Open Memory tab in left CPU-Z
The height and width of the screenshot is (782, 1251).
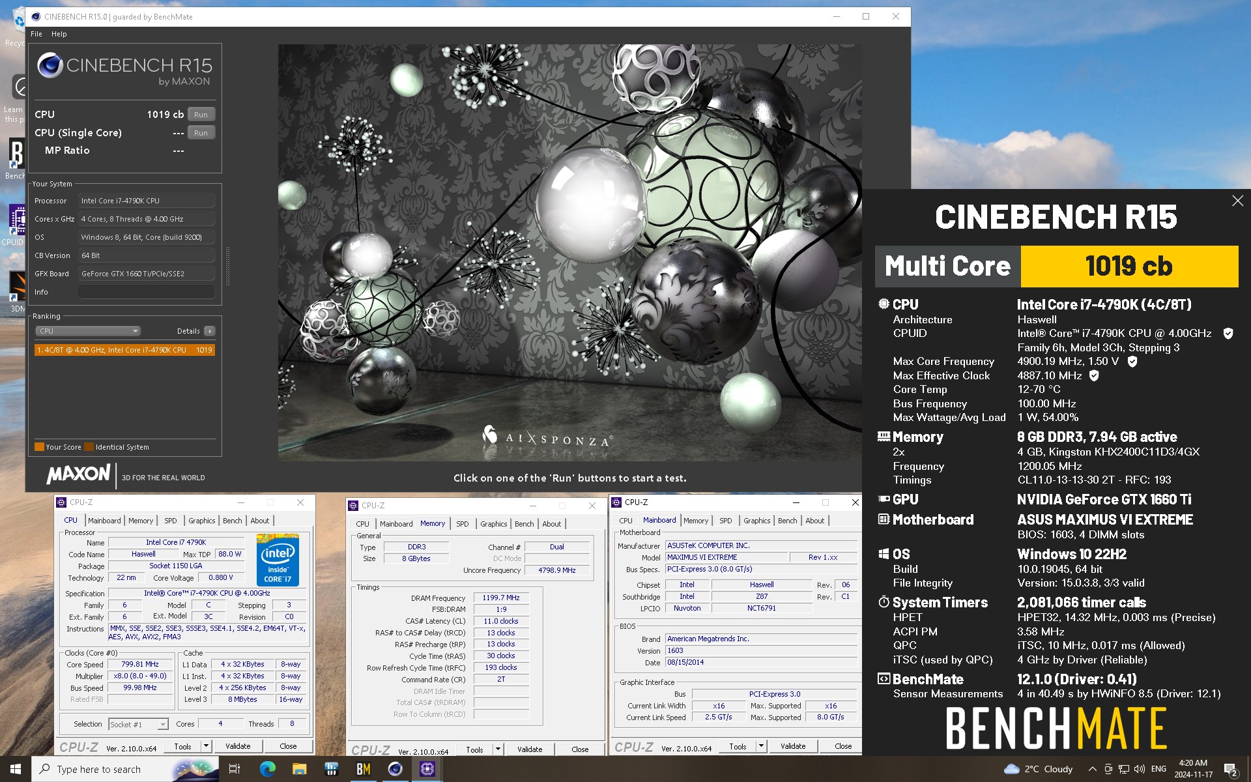point(141,521)
